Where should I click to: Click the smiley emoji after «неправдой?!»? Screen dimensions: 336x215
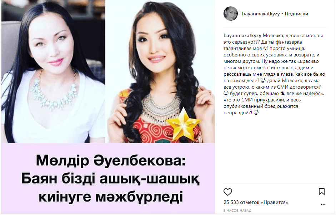(x=256, y=112)
